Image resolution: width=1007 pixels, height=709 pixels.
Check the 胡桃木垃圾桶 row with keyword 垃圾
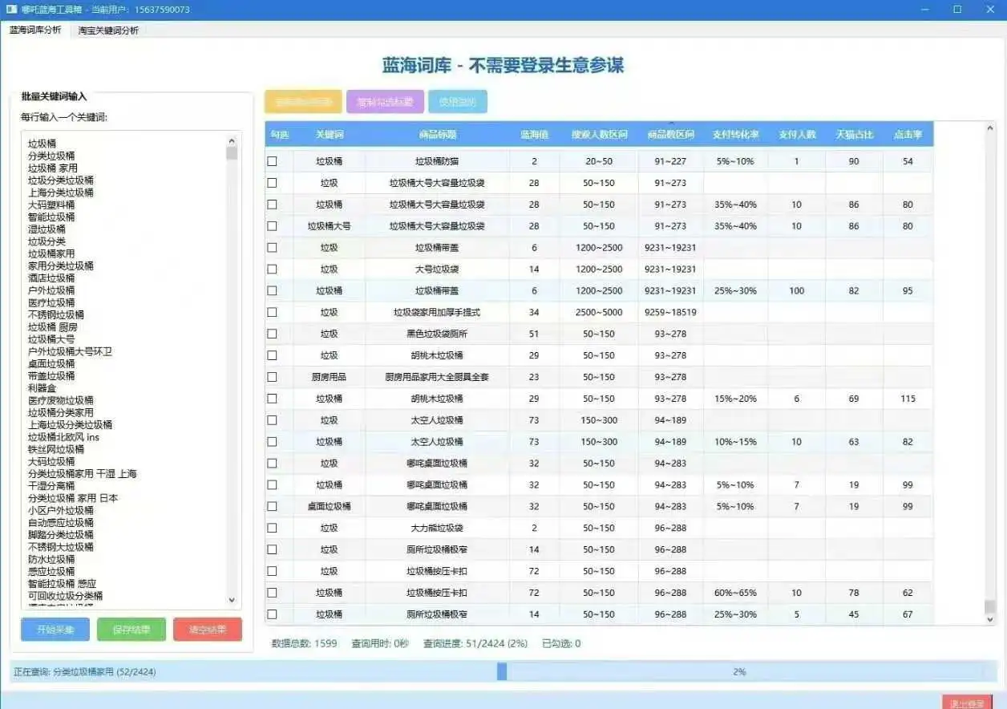[272, 355]
